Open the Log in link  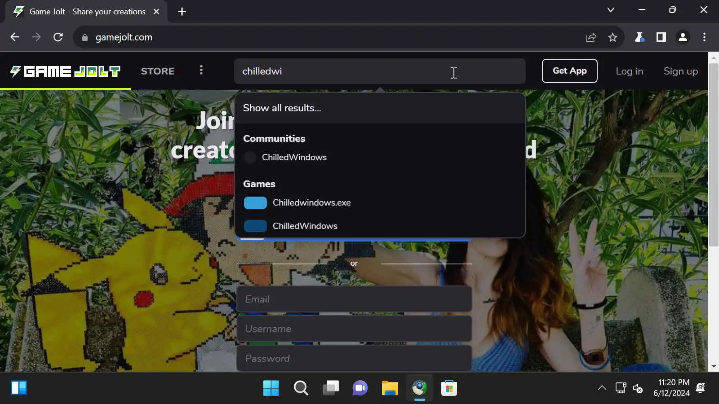pyautogui.click(x=629, y=71)
